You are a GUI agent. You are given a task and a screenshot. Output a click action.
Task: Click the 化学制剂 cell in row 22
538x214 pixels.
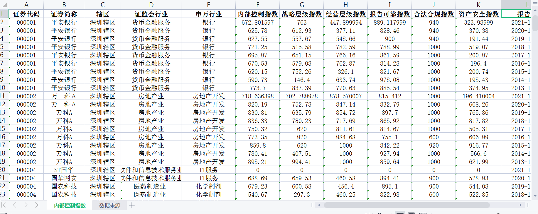coord(208,186)
